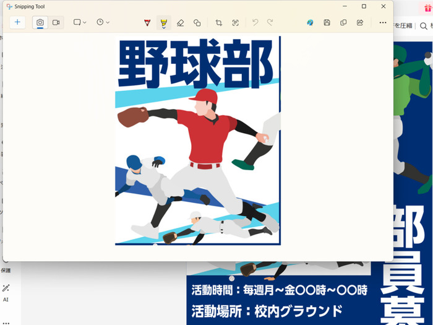Switch to video Record mode
433x325 pixels.
tap(56, 22)
